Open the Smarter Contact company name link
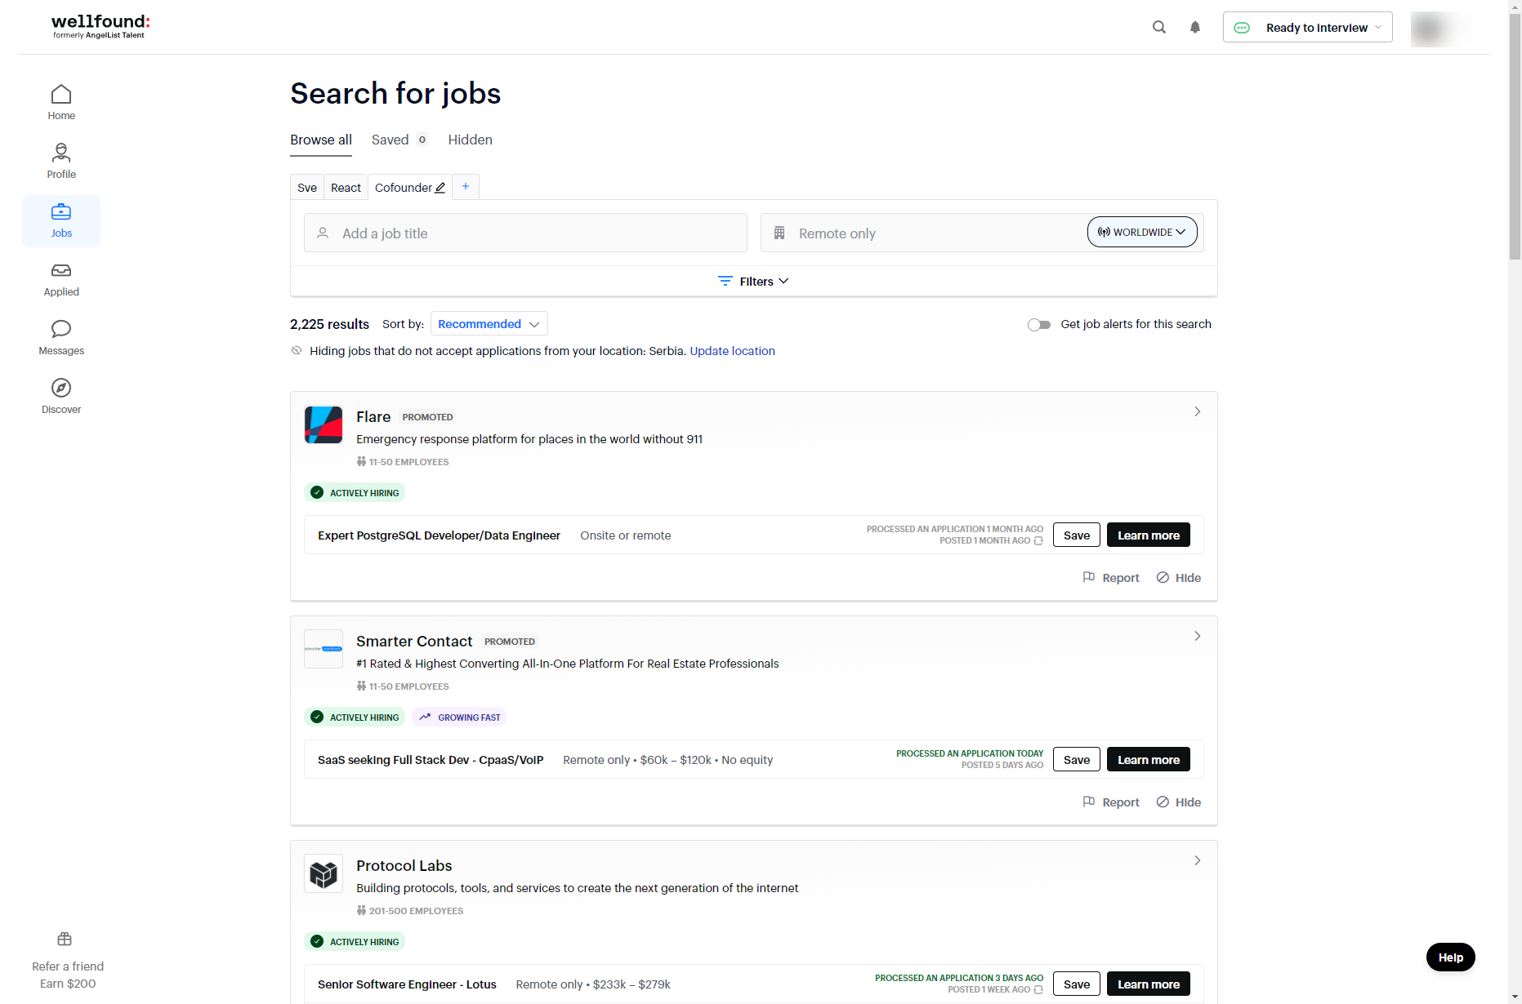Screen dimensions: 1522x1004 (414, 642)
